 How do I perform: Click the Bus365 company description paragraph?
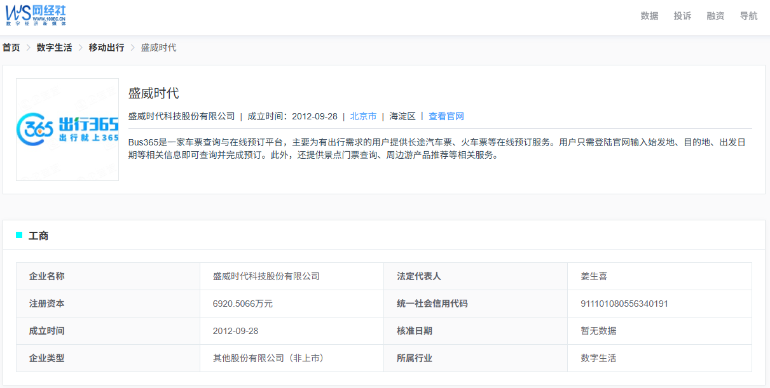click(x=437, y=149)
